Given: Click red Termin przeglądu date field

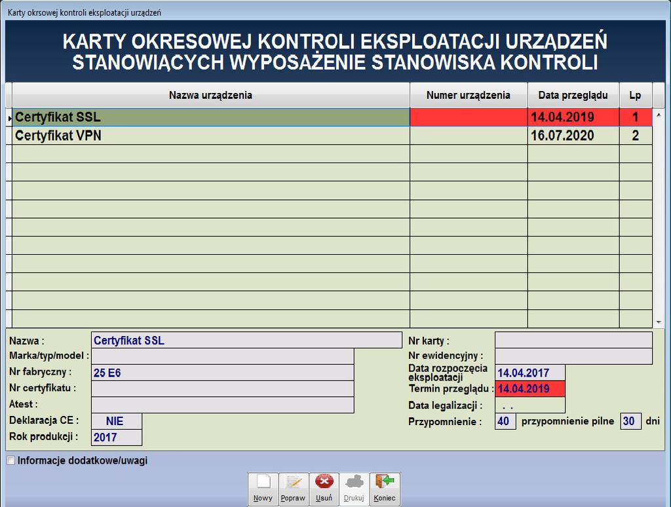Looking at the screenshot, I should pos(529,388).
